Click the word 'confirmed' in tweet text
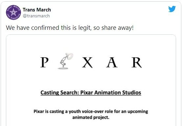 [45, 28]
